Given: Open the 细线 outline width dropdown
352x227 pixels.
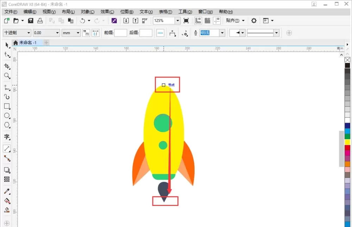Looking at the screenshot, I should [x=222, y=33].
